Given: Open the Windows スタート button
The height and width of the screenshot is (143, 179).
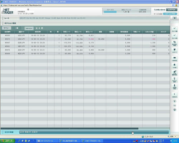Looking at the screenshot, I should pos(8,141).
